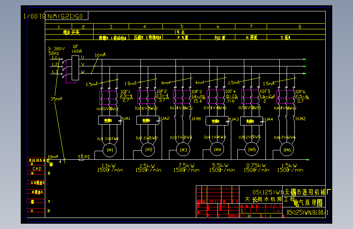Select the main QF breaker rectangle
The width and height of the screenshot is (353, 229).
pyautogui.click(x=75, y=68)
